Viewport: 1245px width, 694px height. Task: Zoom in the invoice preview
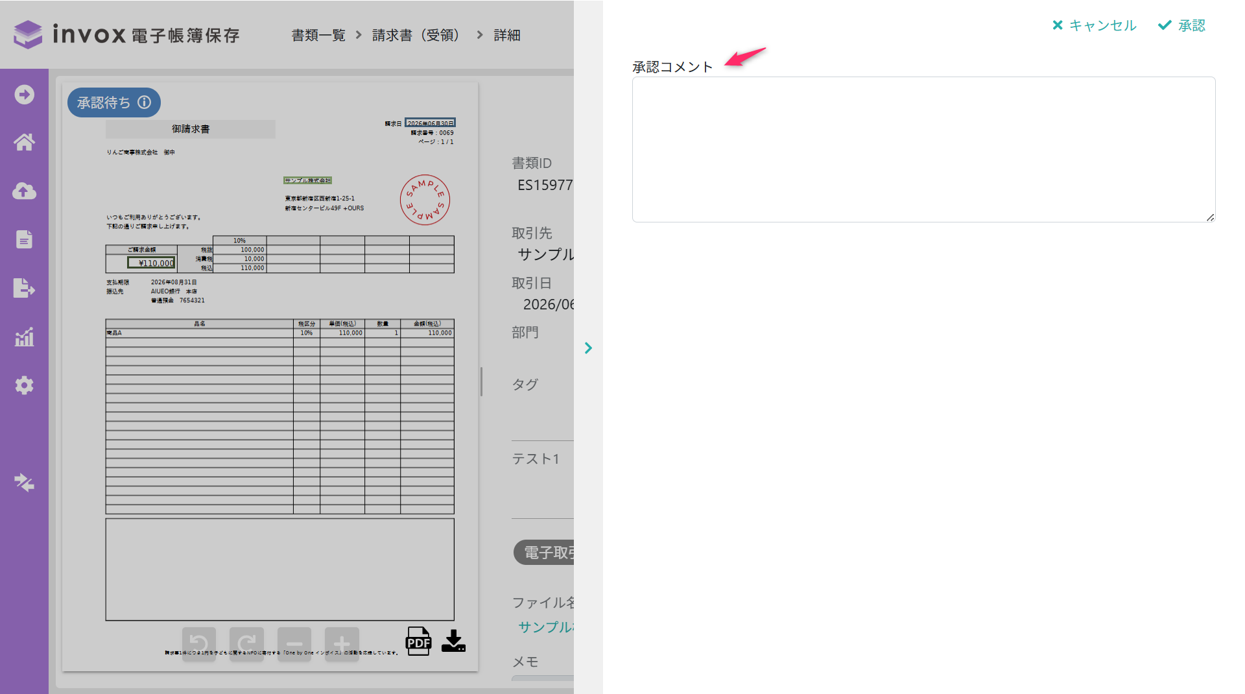342,643
